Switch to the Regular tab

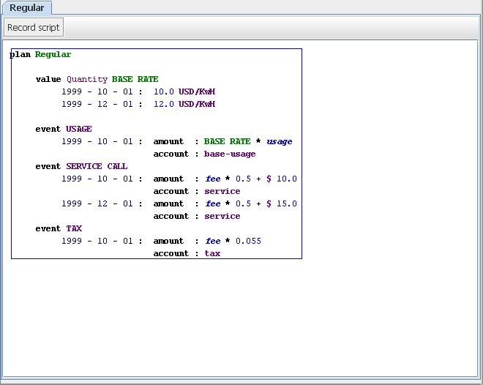pyautogui.click(x=26, y=8)
